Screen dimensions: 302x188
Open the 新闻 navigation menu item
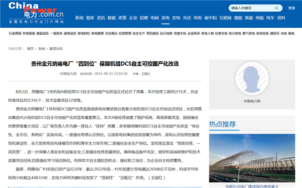[79, 18]
